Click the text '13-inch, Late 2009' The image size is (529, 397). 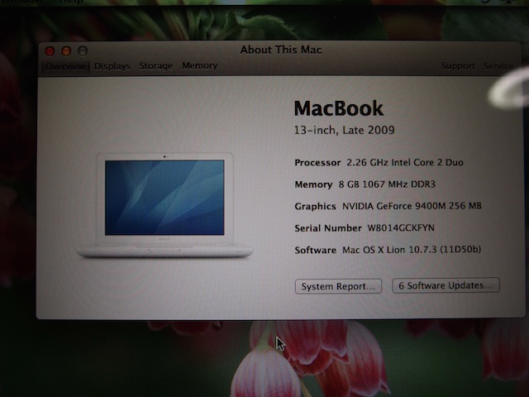[345, 131]
